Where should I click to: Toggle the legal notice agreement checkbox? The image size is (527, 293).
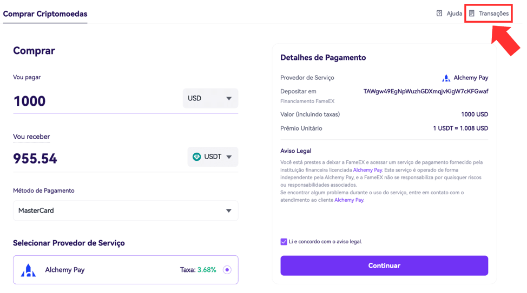pos(284,242)
